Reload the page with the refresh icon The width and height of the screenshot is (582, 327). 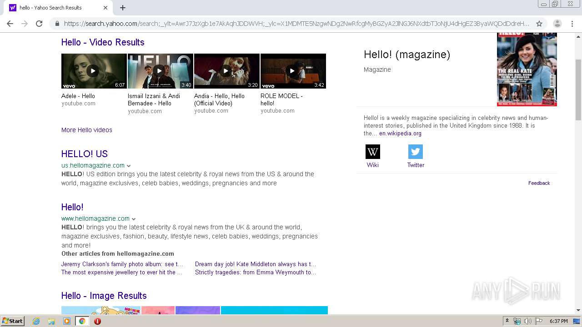click(x=39, y=24)
